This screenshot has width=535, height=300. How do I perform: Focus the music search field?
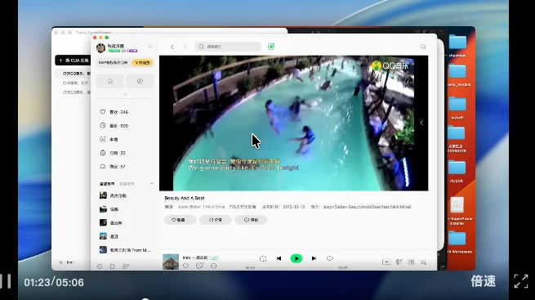[228, 47]
